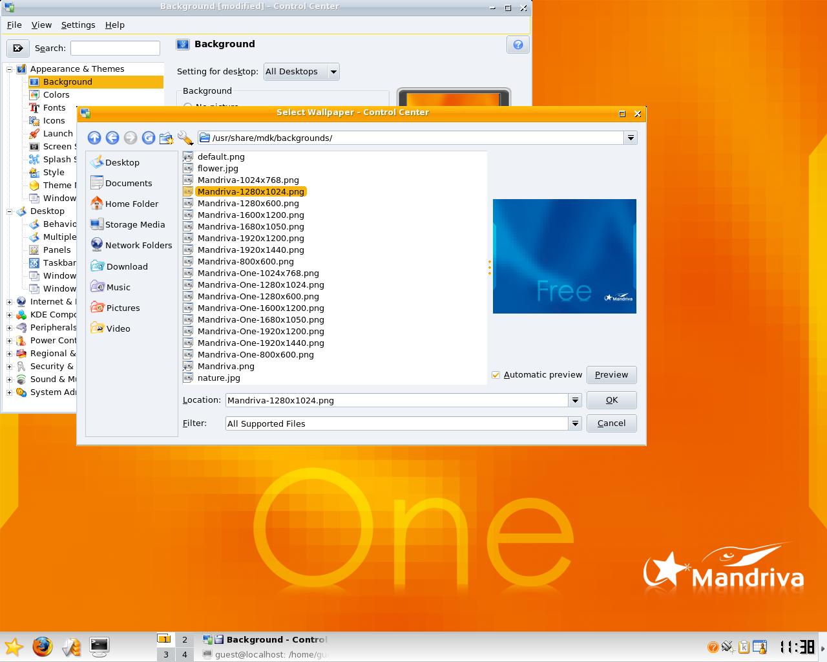
Task: Click OK to confirm wallpaper selection
Action: [x=612, y=400]
